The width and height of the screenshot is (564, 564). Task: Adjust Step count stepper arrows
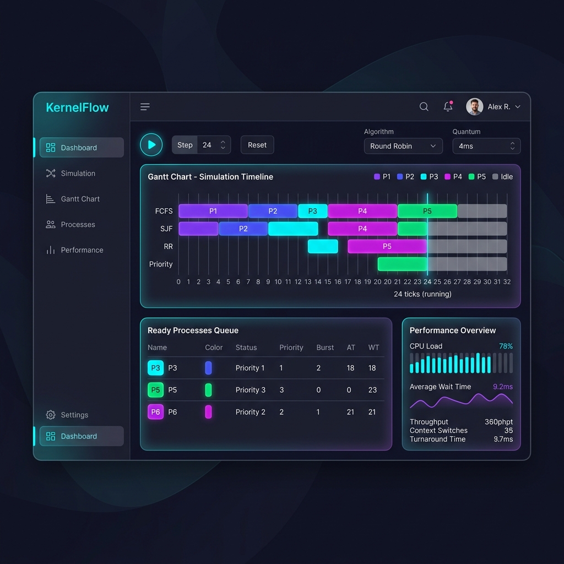click(223, 145)
